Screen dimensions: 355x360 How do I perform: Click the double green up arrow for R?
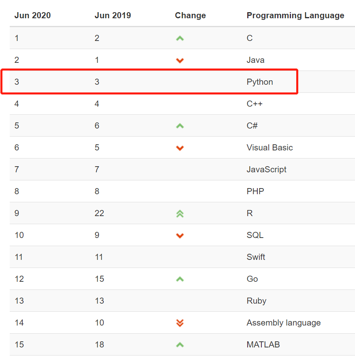point(180,214)
